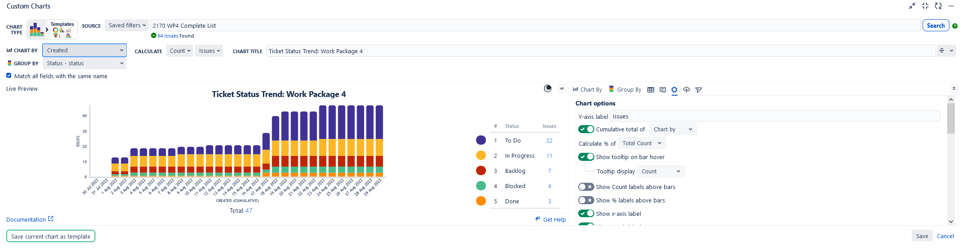Refresh the Custom Charts gadget
The width and height of the screenshot is (962, 252).
pos(938,6)
